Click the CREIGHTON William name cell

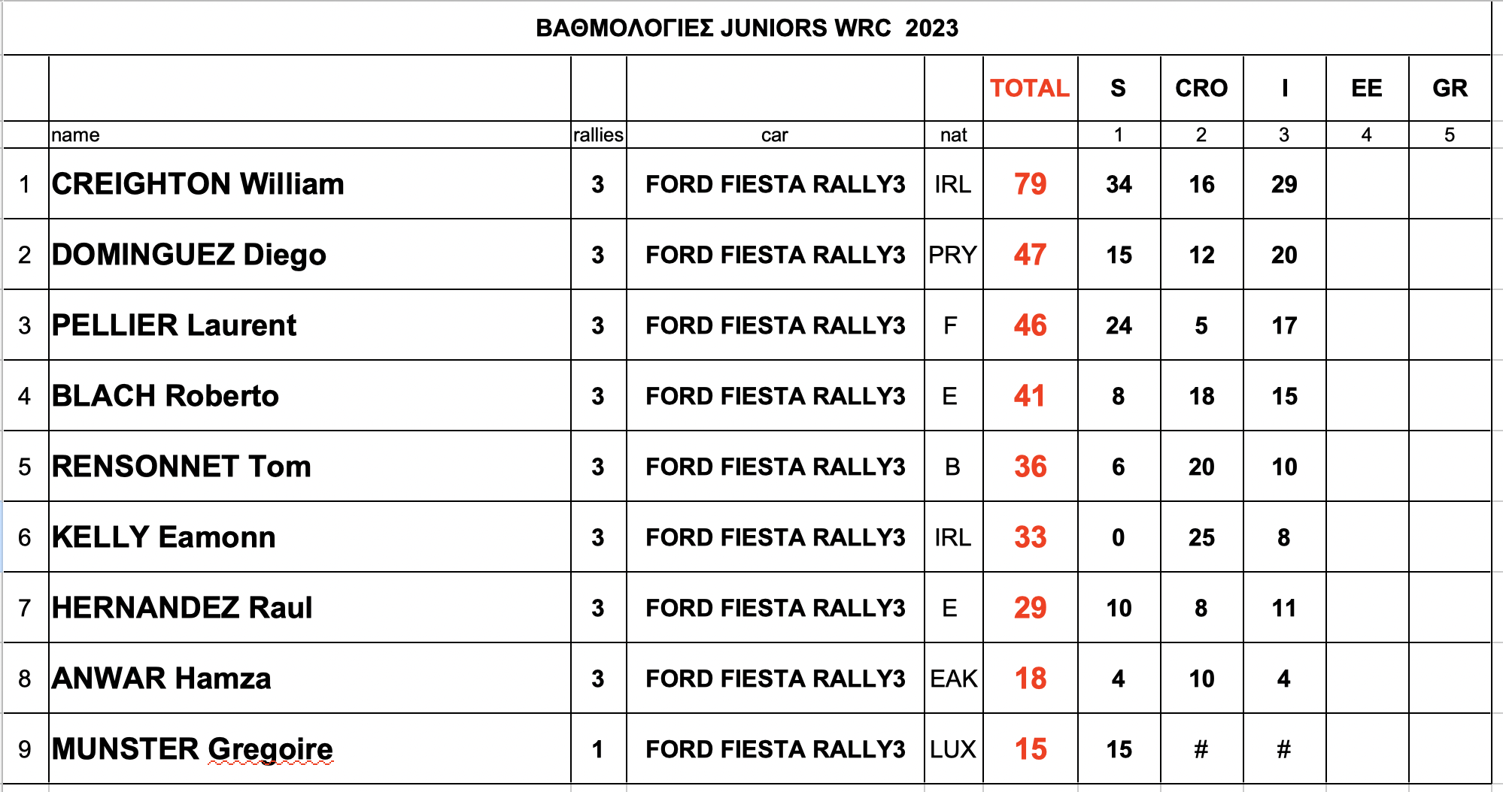click(x=309, y=184)
